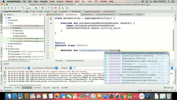
Task: Click the editor vertical scrollbar
Action: point(173,40)
